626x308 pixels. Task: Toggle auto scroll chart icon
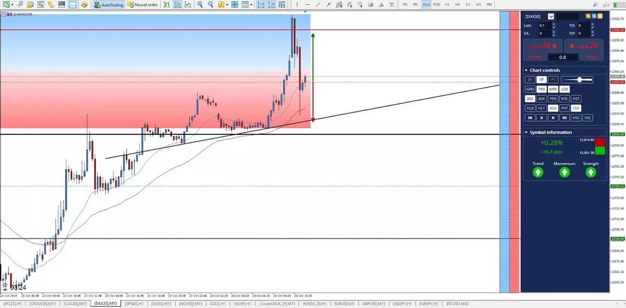coord(261,4)
